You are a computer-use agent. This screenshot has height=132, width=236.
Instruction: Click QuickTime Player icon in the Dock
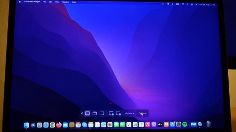click(200, 124)
